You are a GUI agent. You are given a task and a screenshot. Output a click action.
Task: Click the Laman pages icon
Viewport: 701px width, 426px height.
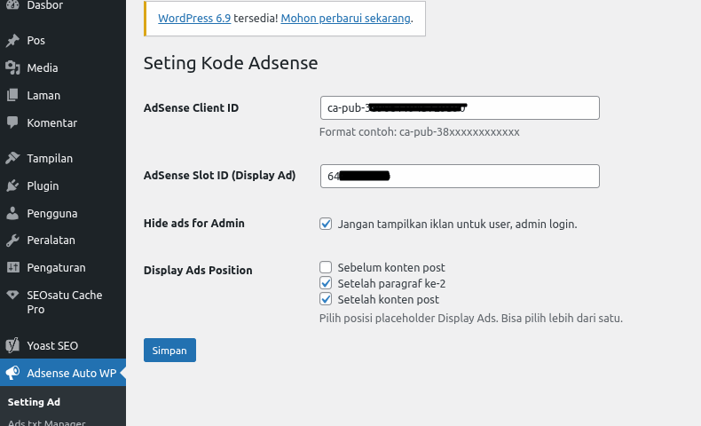pyautogui.click(x=12, y=96)
